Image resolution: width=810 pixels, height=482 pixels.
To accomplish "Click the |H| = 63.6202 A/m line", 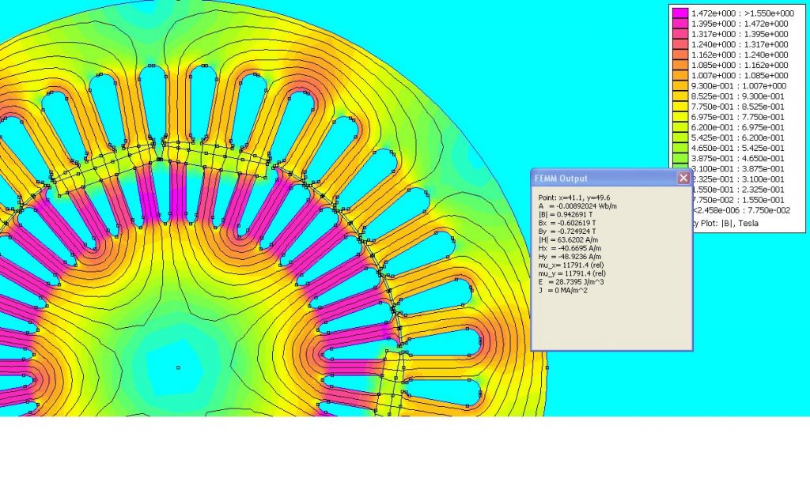I will coord(568,239).
